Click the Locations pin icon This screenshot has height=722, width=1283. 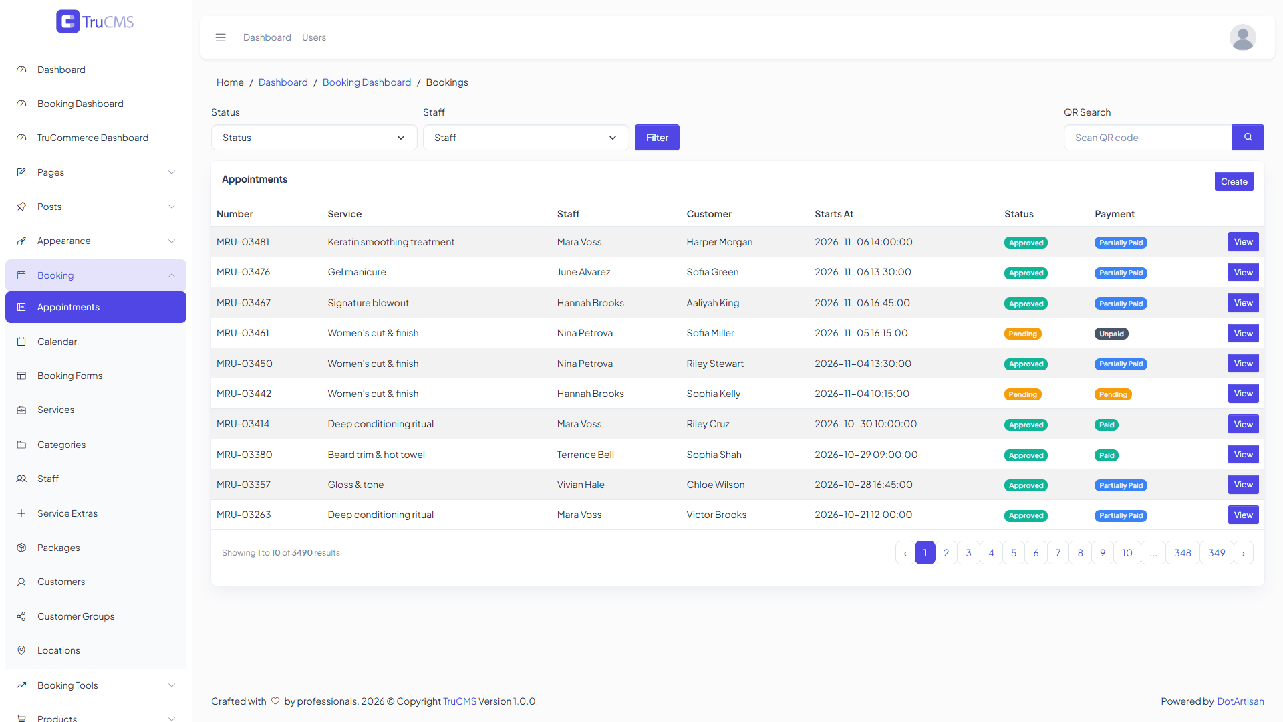point(21,650)
